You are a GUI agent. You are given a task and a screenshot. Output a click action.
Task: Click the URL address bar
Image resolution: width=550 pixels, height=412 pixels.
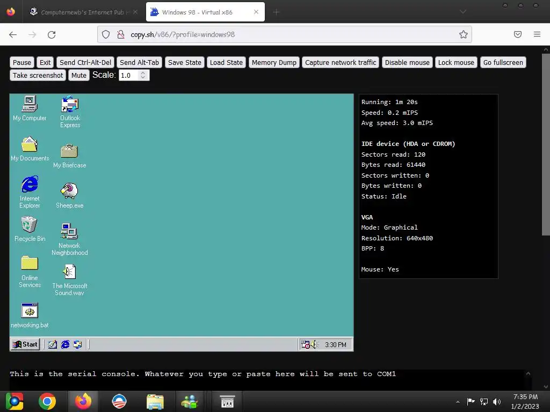click(285, 35)
